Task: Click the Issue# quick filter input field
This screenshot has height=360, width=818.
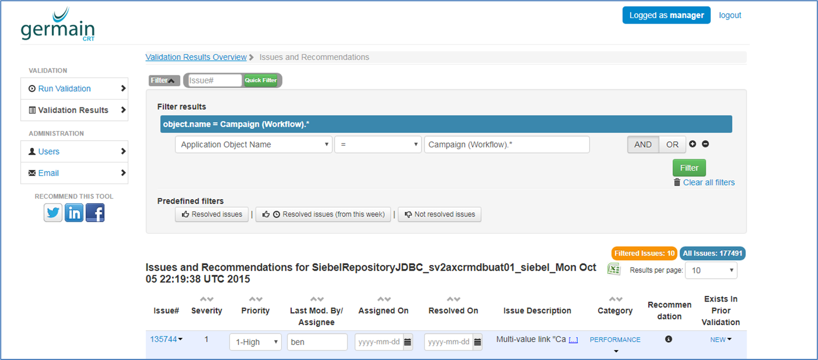Action: [214, 80]
